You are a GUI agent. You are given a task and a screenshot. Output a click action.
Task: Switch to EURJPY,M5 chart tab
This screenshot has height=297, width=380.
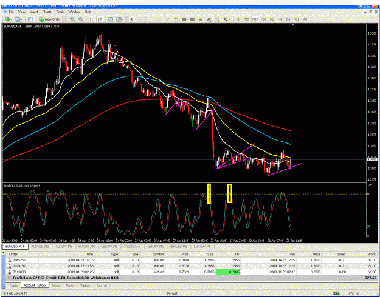click(x=86, y=247)
